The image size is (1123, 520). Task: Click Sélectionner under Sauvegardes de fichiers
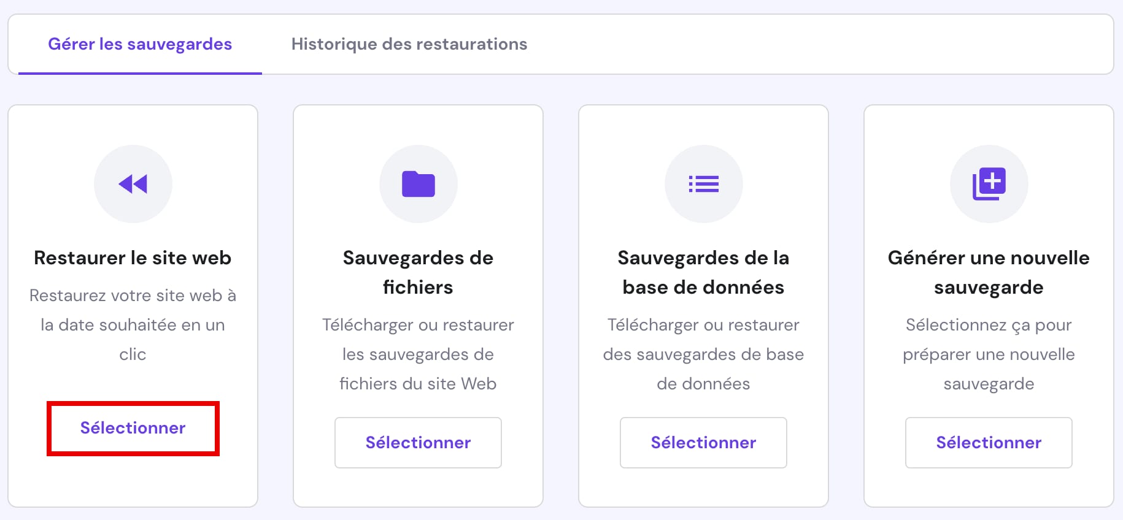click(x=419, y=443)
